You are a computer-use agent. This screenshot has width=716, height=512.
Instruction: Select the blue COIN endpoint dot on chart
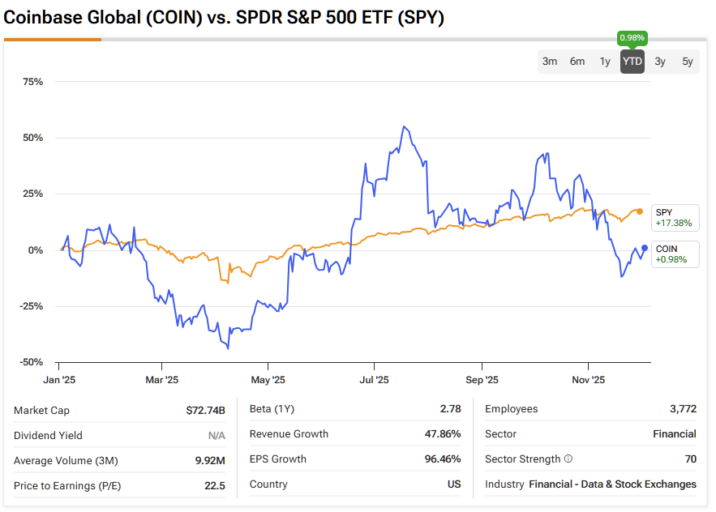(644, 248)
